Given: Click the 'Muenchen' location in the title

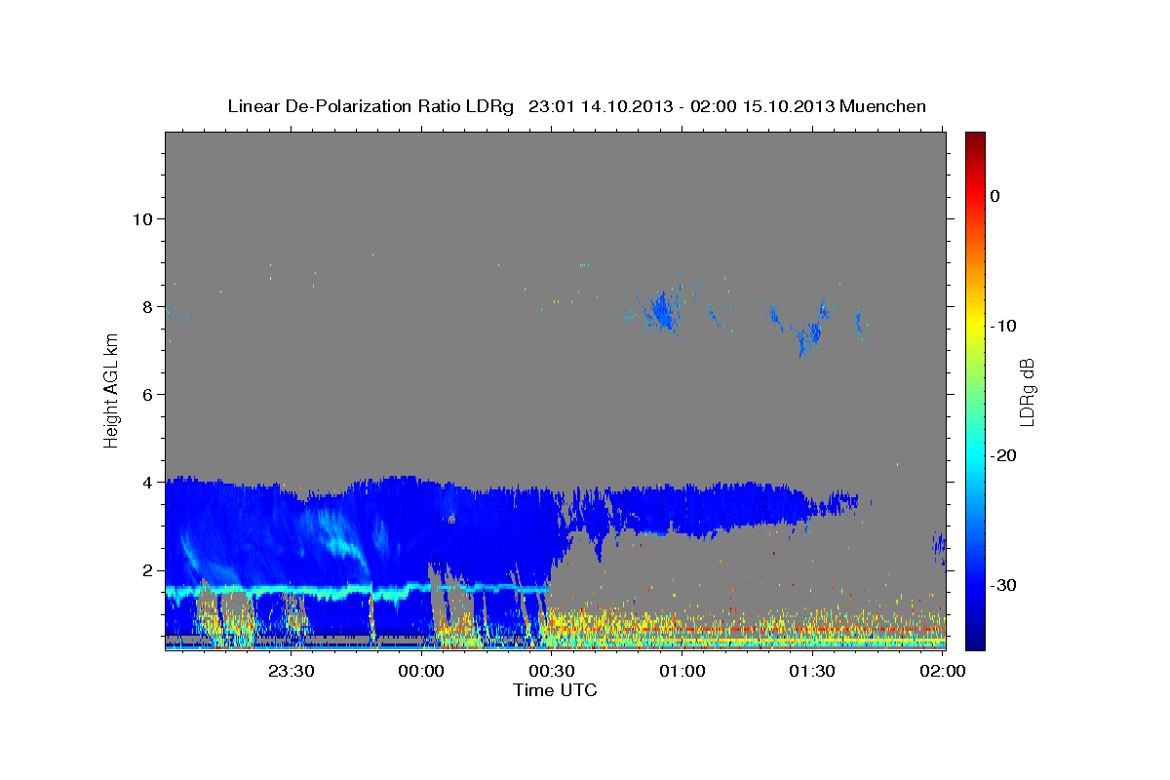Looking at the screenshot, I should tap(885, 106).
